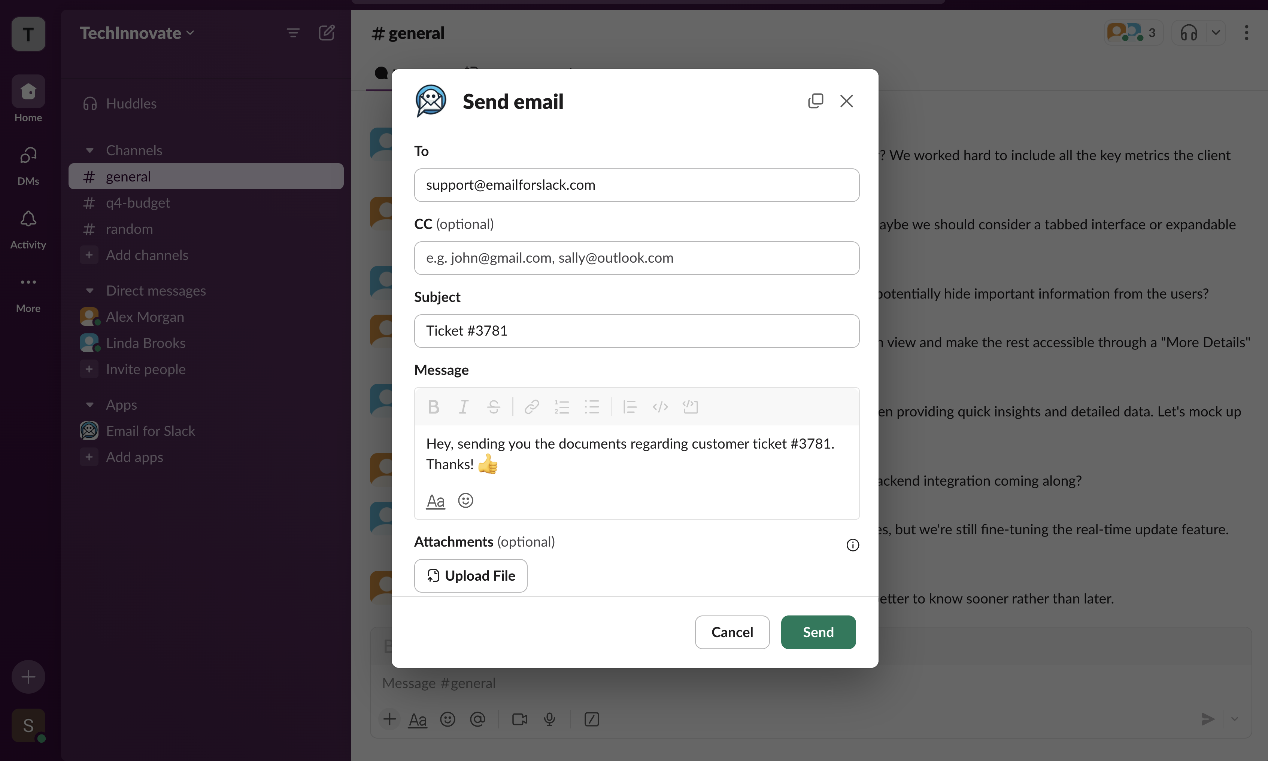
Task: Toggle the Aa formatting toolbar in the email dialog
Action: click(436, 501)
